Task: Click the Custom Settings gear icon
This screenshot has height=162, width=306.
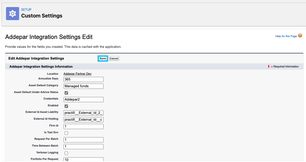Action: (13, 14)
